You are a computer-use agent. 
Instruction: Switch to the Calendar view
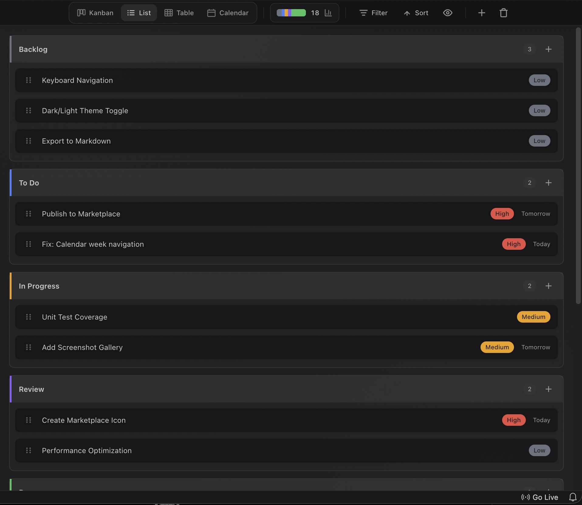(x=228, y=13)
